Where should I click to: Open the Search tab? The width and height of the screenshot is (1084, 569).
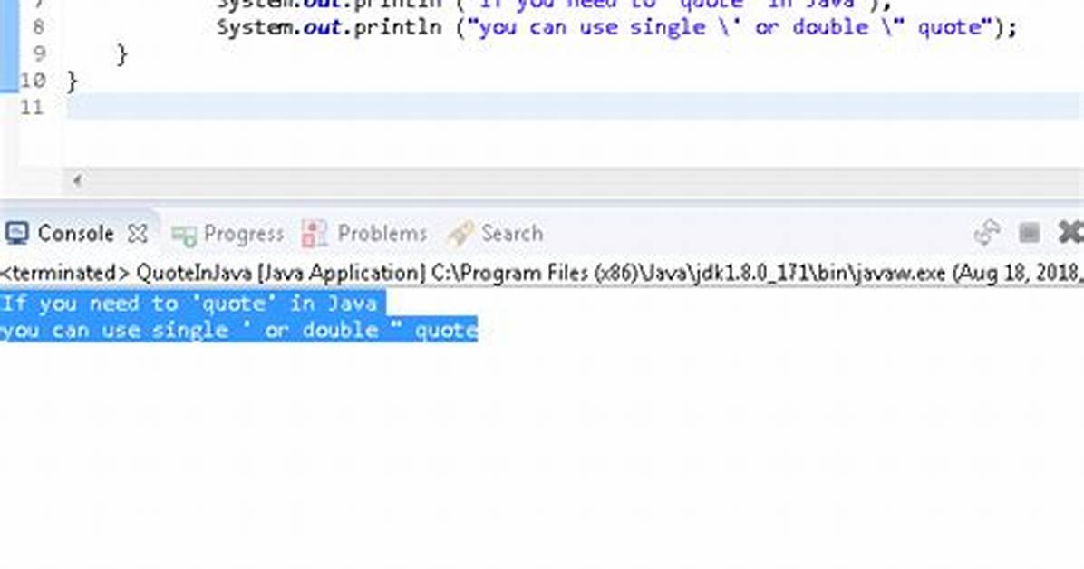pyautogui.click(x=495, y=234)
